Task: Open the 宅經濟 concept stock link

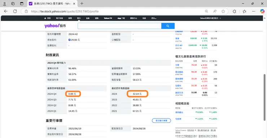Action: (178, 119)
